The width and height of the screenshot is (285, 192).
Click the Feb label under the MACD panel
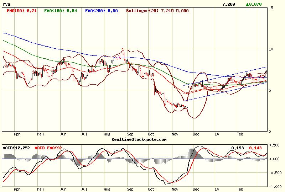[240, 190]
